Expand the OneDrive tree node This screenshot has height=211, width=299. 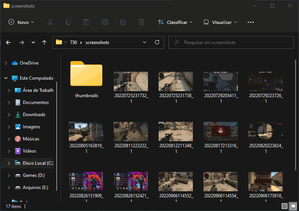coord(6,63)
